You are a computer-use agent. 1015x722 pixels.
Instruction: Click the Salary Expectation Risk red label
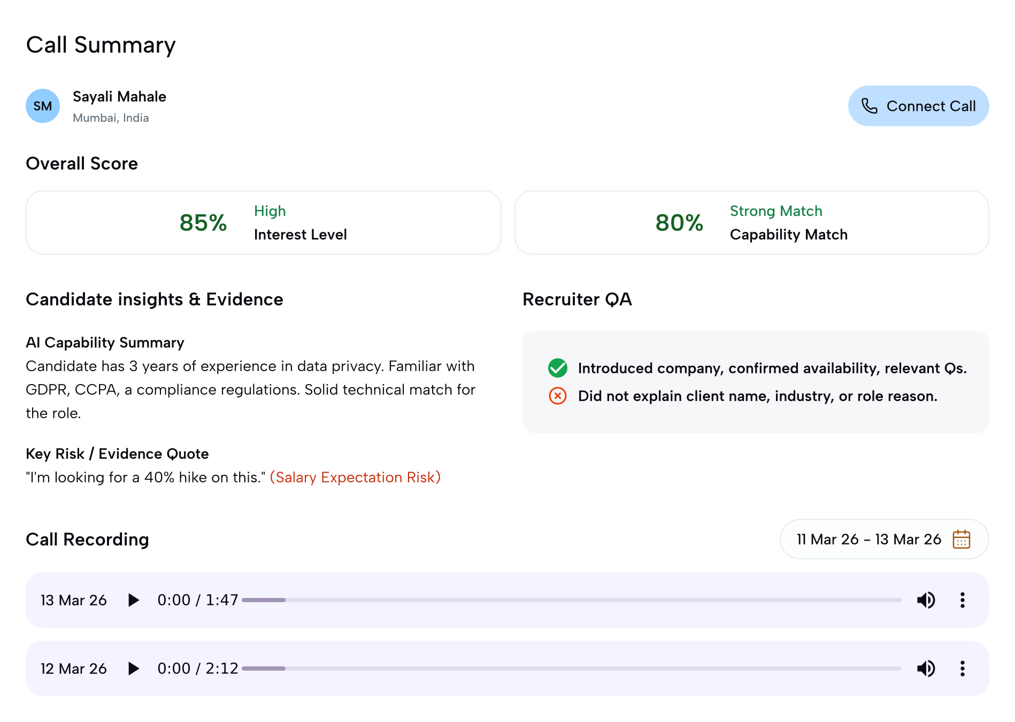355,477
